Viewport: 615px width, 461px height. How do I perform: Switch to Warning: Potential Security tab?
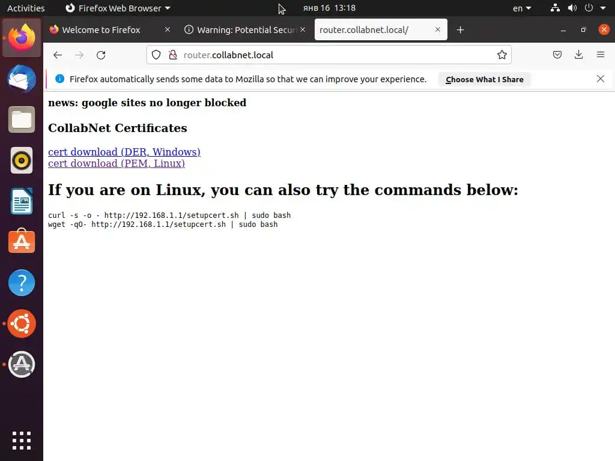pyautogui.click(x=245, y=30)
